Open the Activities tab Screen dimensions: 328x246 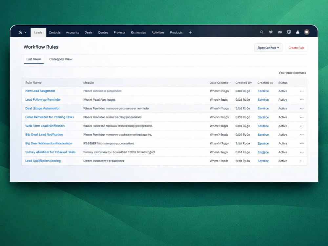(x=158, y=32)
